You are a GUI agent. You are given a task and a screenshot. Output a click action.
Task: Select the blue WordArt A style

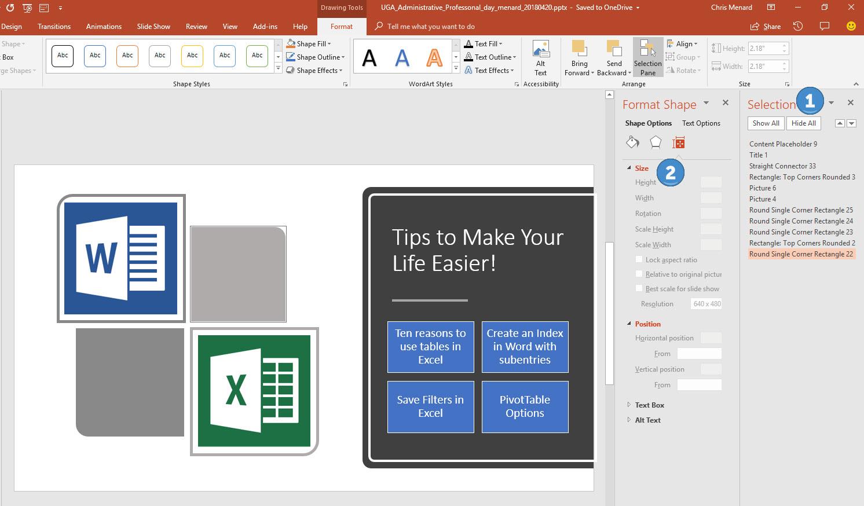(402, 57)
